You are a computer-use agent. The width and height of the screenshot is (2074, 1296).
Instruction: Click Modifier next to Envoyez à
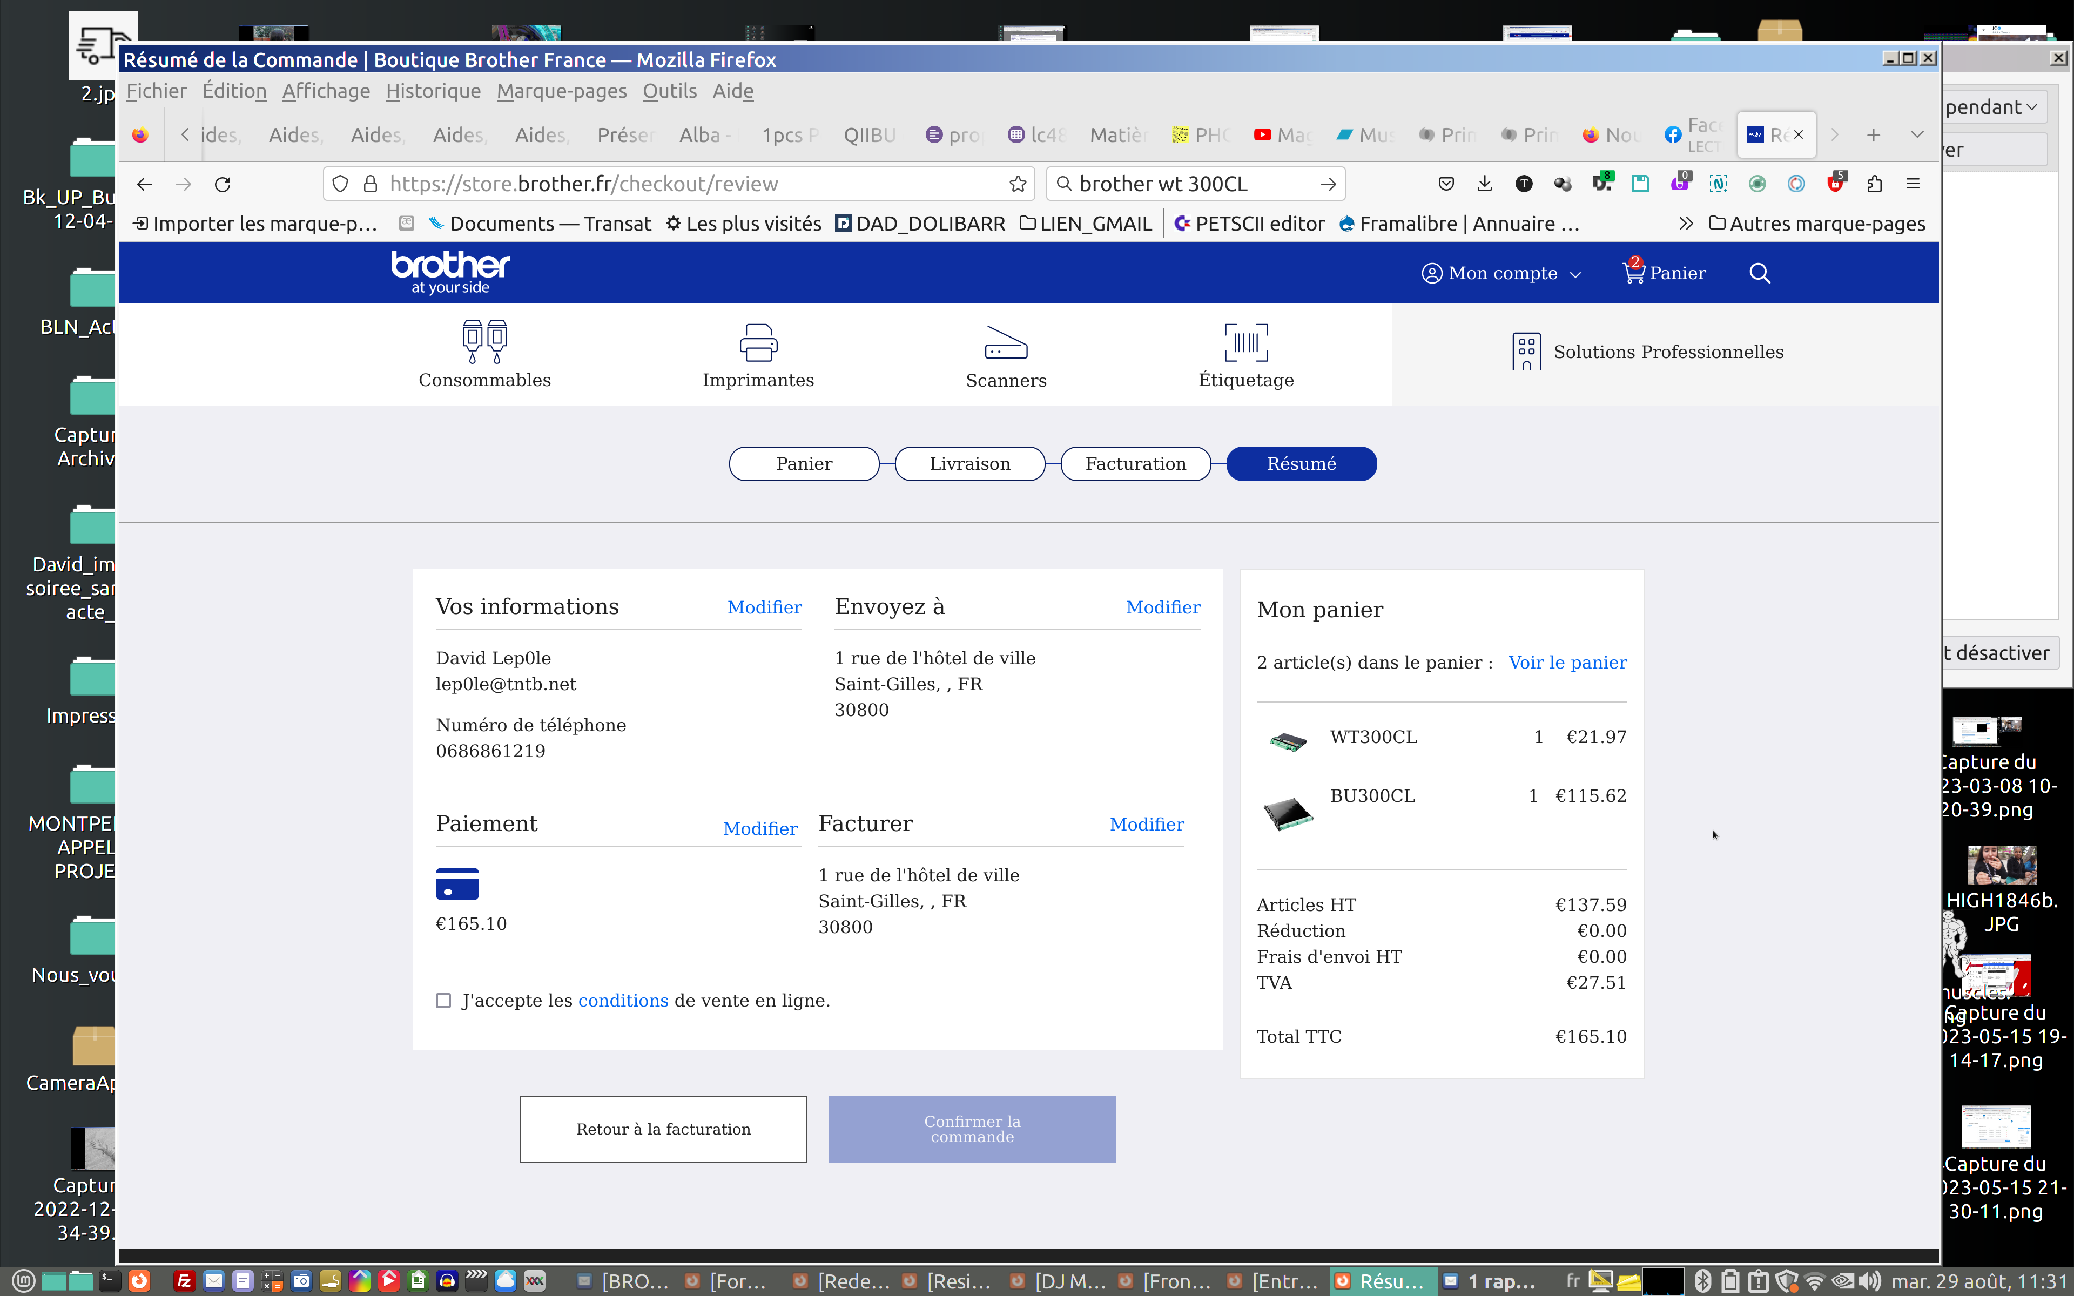point(1162,607)
